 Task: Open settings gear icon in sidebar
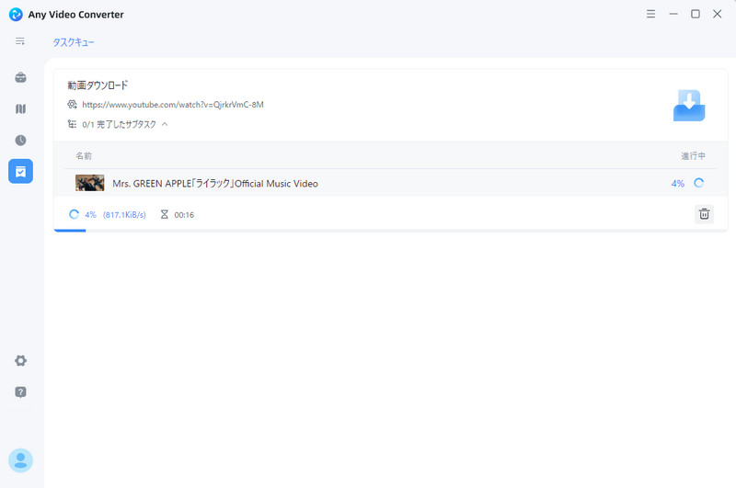20,360
